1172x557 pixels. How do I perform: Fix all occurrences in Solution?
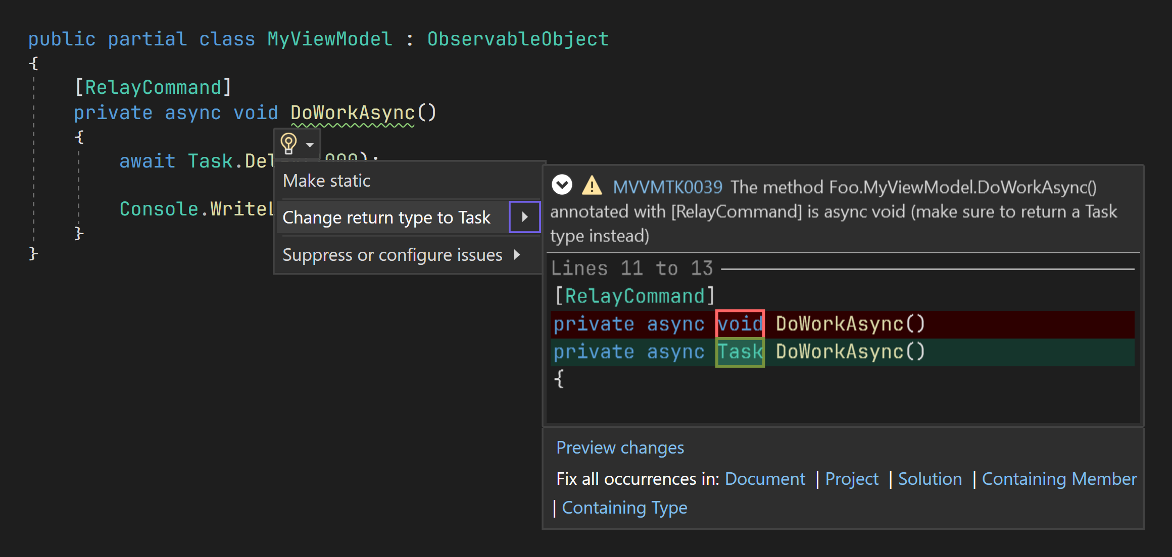pyautogui.click(x=930, y=479)
